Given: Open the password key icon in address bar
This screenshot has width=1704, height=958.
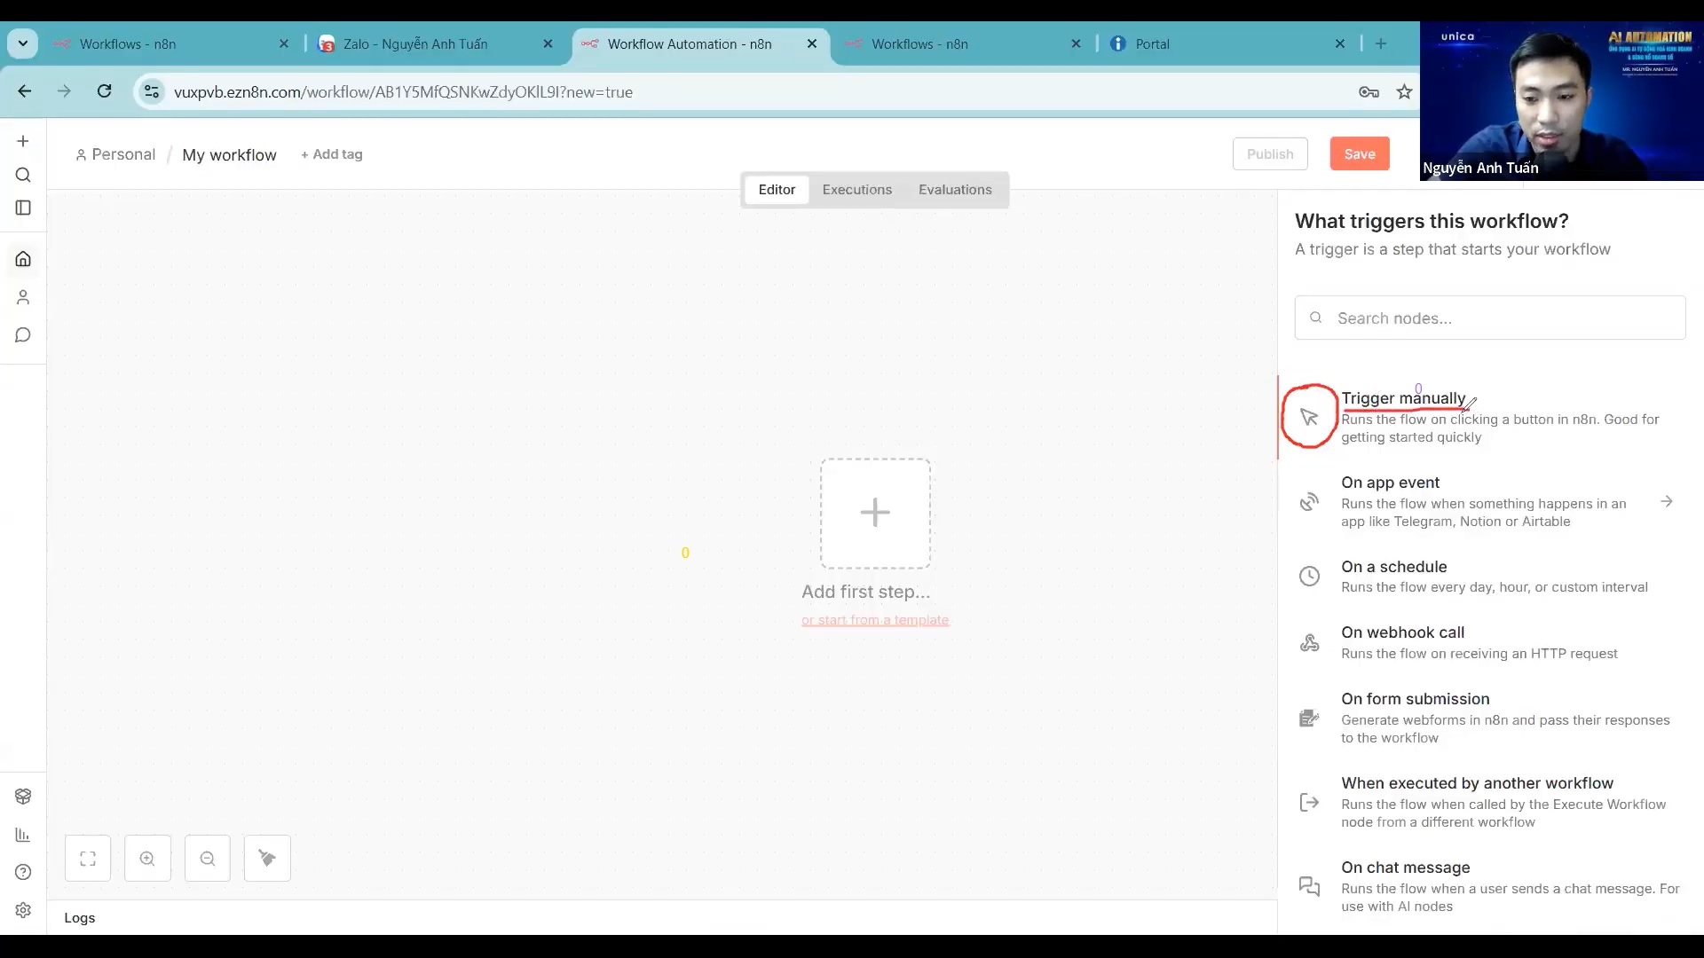Looking at the screenshot, I should tap(1369, 92).
